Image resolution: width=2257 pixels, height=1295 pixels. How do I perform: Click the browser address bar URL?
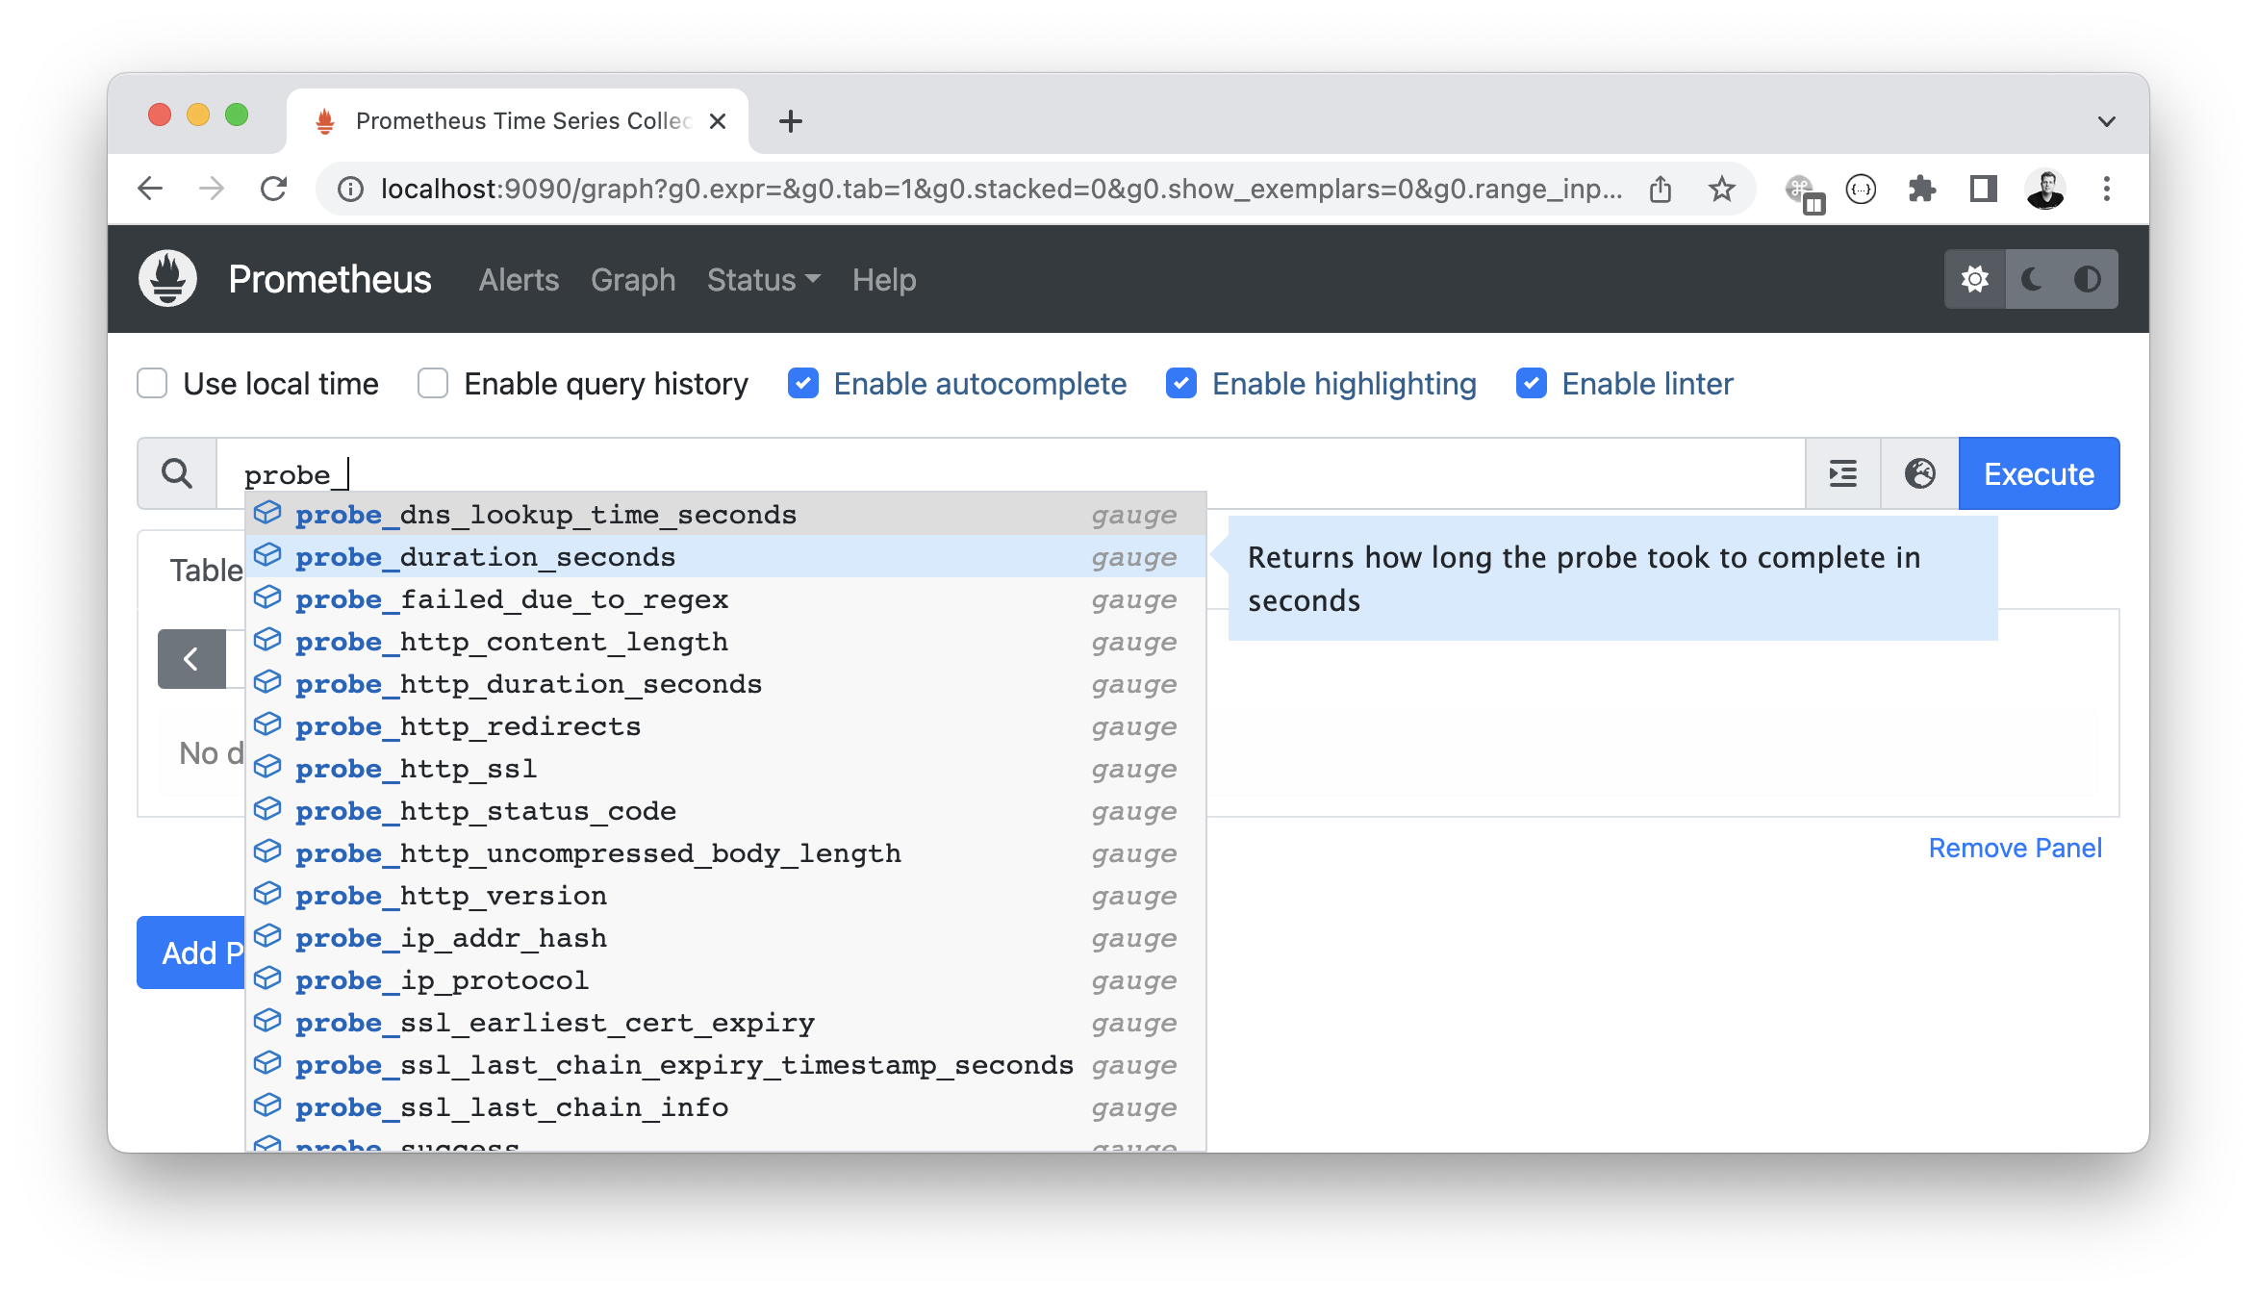[1001, 190]
